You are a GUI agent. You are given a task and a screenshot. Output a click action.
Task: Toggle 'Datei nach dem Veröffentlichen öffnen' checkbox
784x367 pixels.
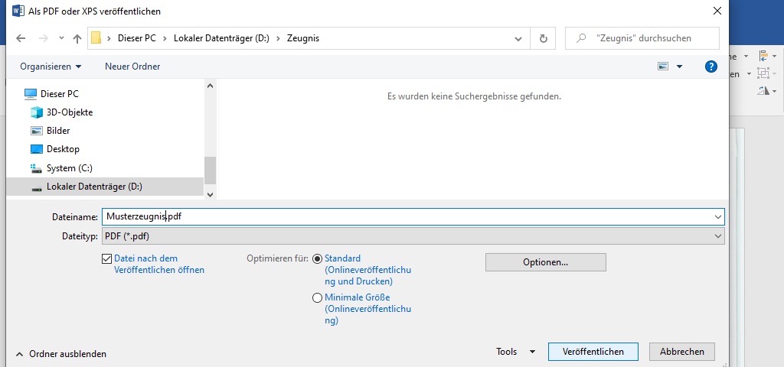click(106, 259)
